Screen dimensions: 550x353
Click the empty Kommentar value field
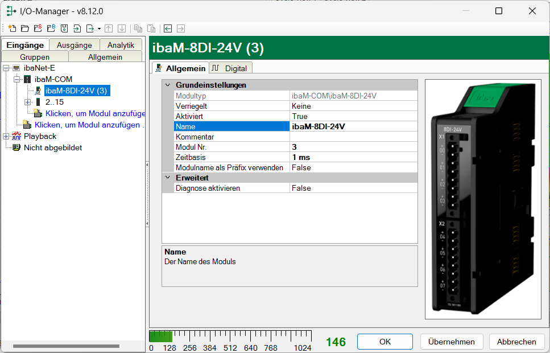click(x=353, y=137)
